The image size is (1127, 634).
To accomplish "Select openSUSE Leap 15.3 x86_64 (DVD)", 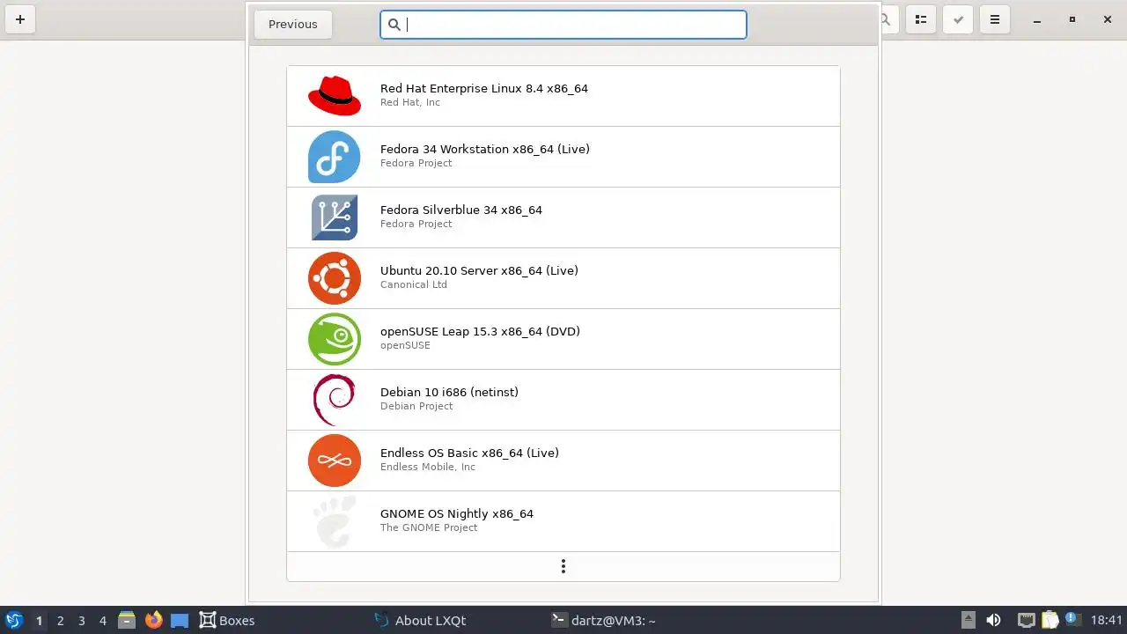I will pyautogui.click(x=563, y=339).
